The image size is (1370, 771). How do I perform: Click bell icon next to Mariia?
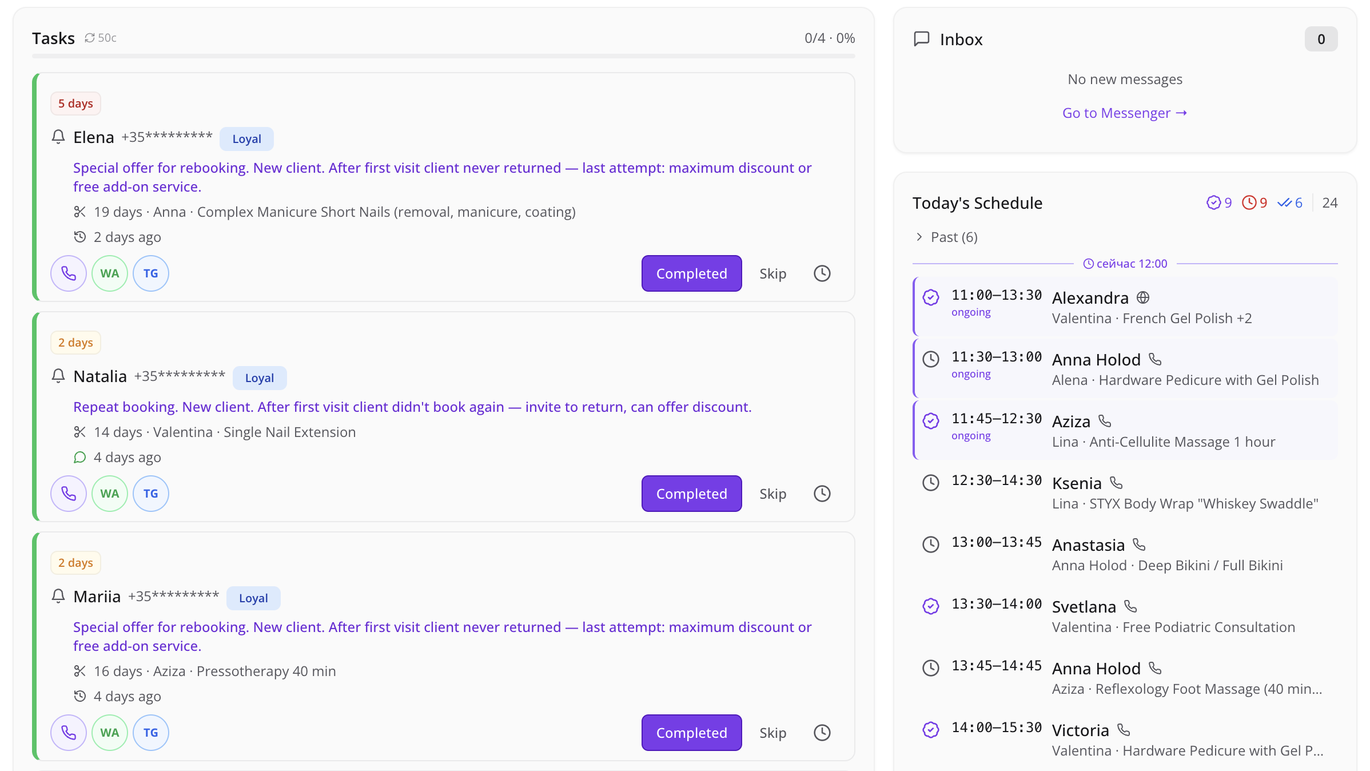tap(58, 596)
